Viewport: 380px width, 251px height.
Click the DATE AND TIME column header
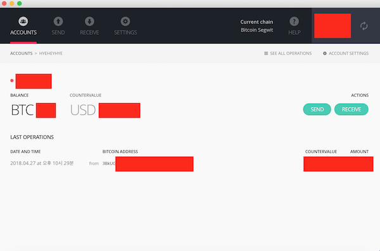pos(25,152)
